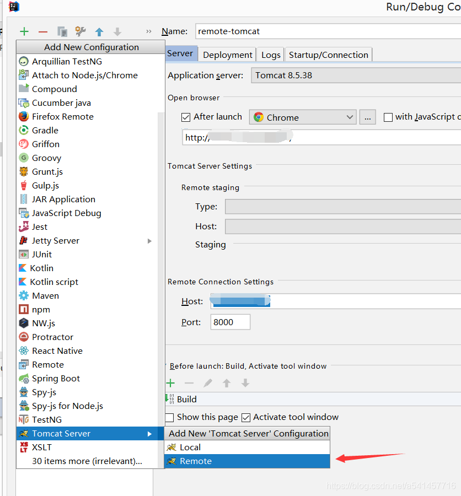The width and height of the screenshot is (461, 496).
Task: Click the blue Move Up arrow icon
Action: coord(99,31)
